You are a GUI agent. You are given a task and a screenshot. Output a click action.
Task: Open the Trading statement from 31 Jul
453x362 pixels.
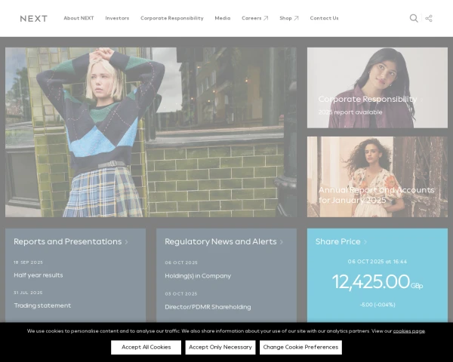[x=42, y=305]
